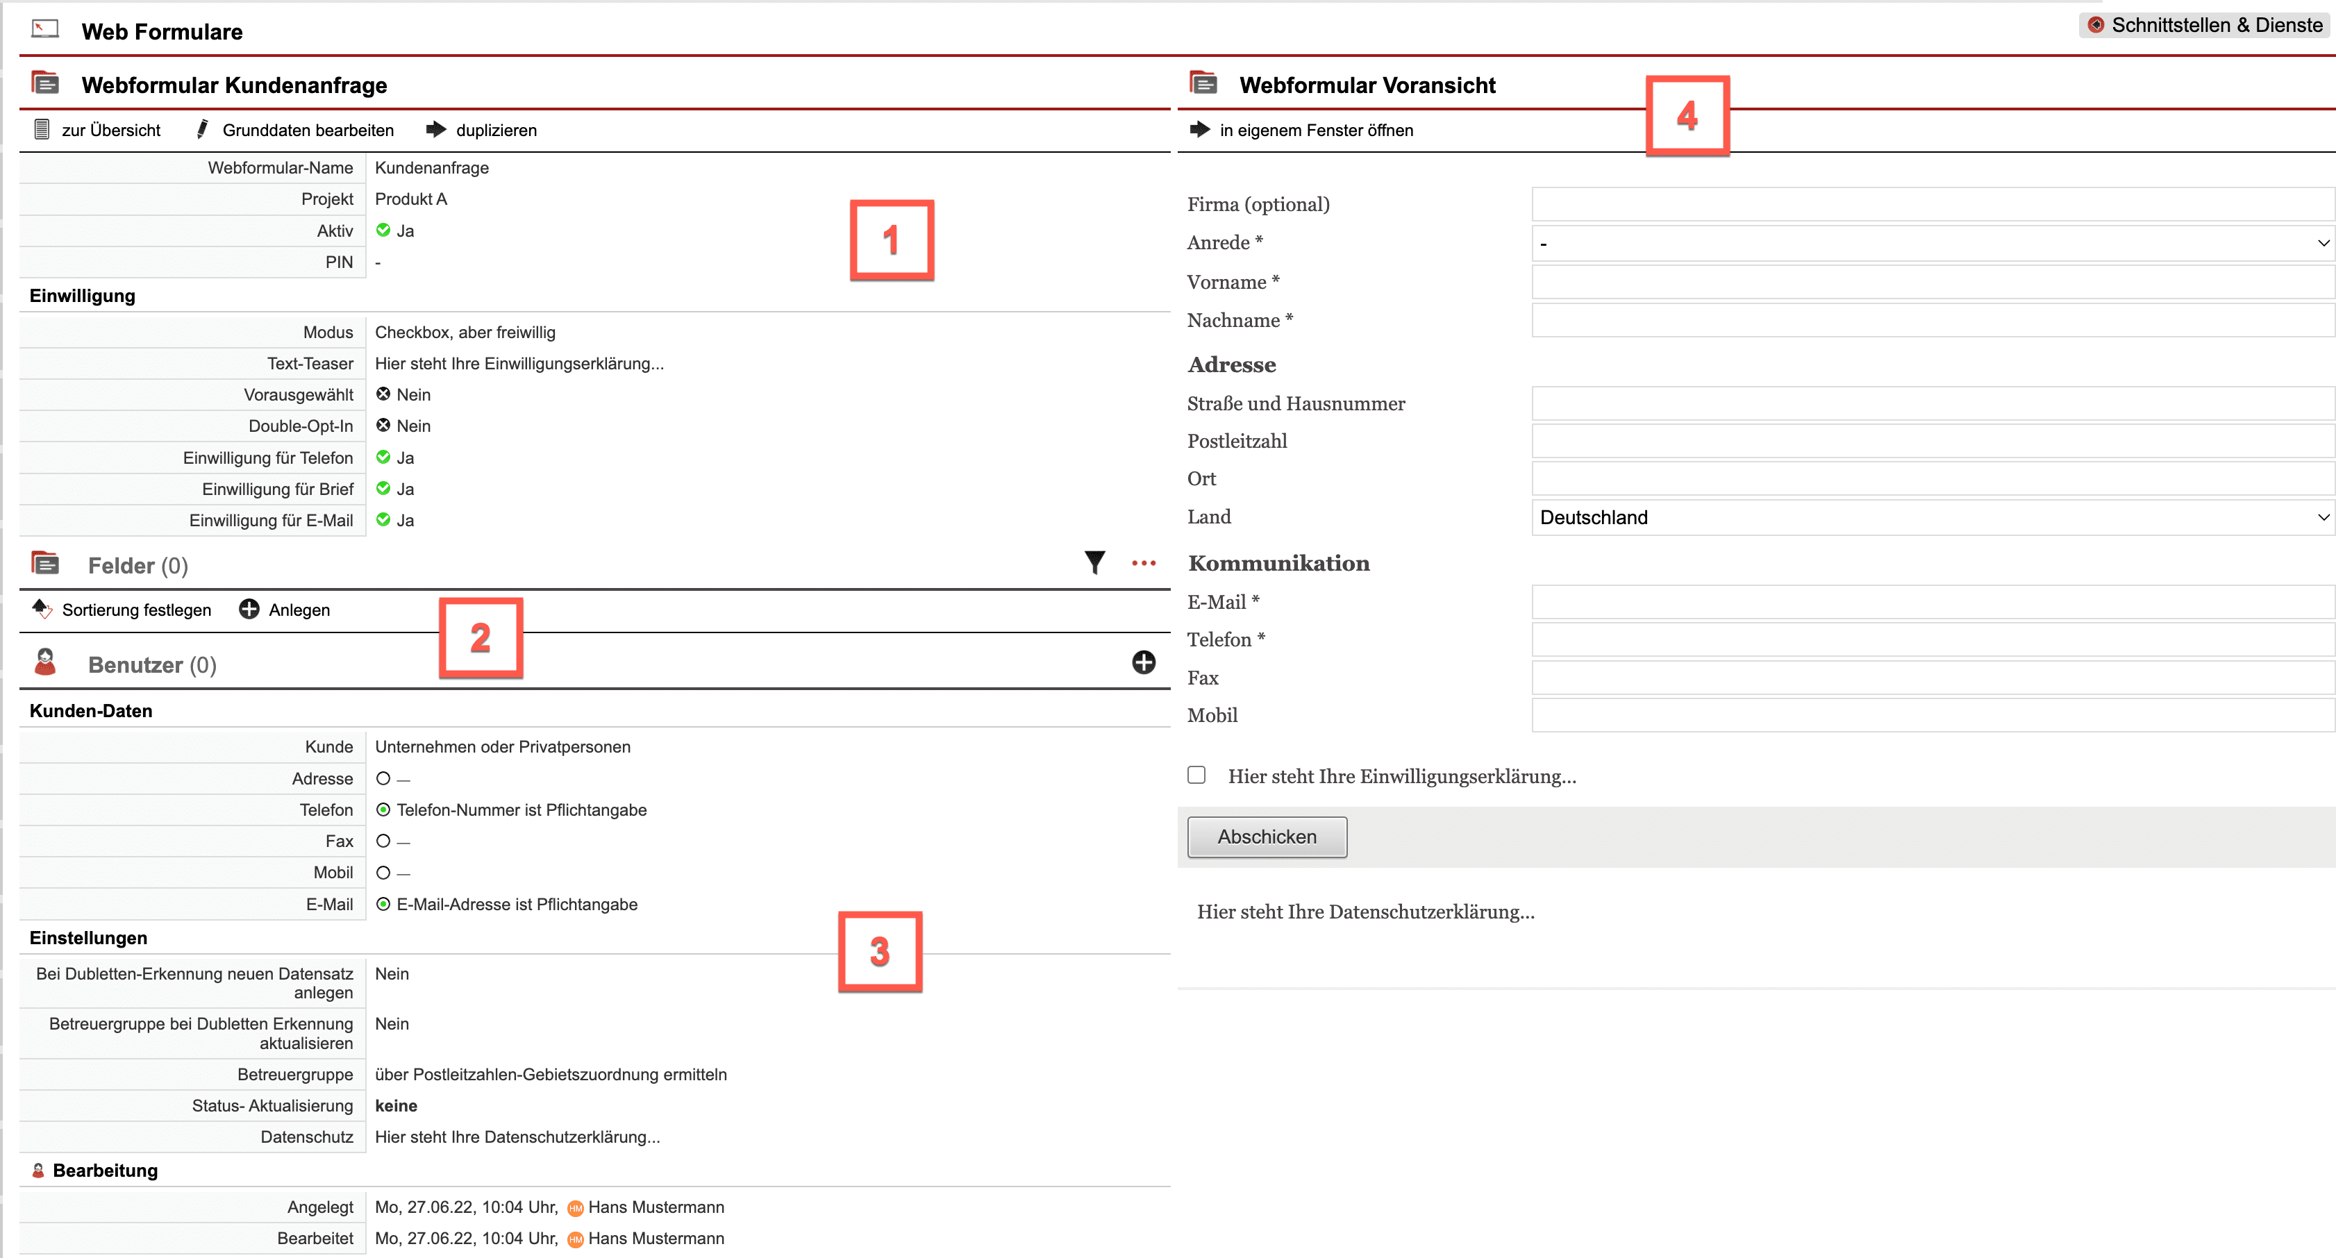
Task: Click the Sortierung festlegen icon
Action: (x=42, y=608)
